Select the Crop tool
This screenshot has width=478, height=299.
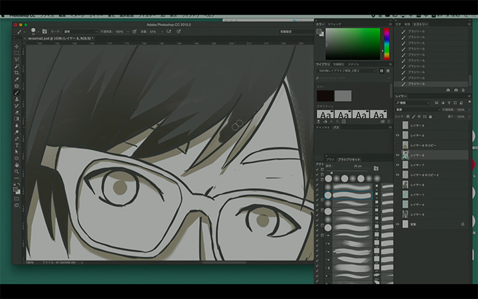pos(17,72)
